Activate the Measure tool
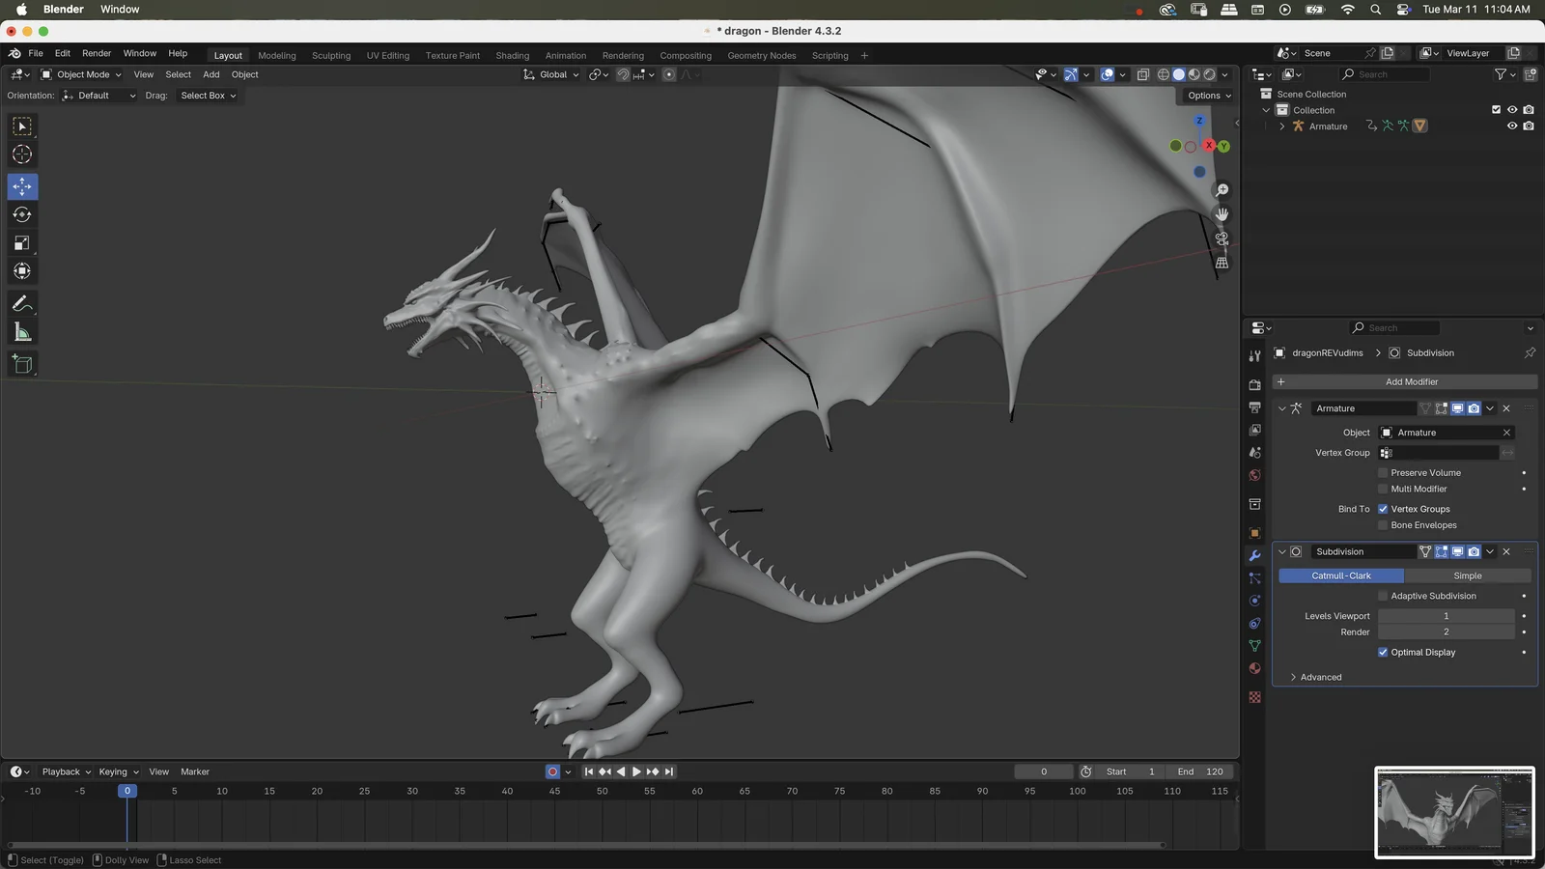Screen dimensions: 1545x869 click(x=21, y=332)
